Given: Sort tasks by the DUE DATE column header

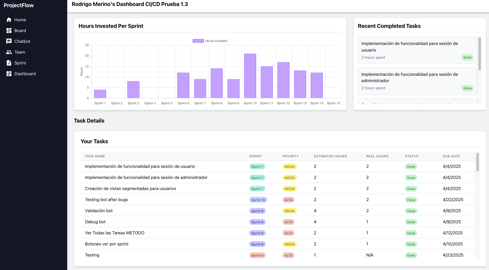Looking at the screenshot, I should (451, 156).
